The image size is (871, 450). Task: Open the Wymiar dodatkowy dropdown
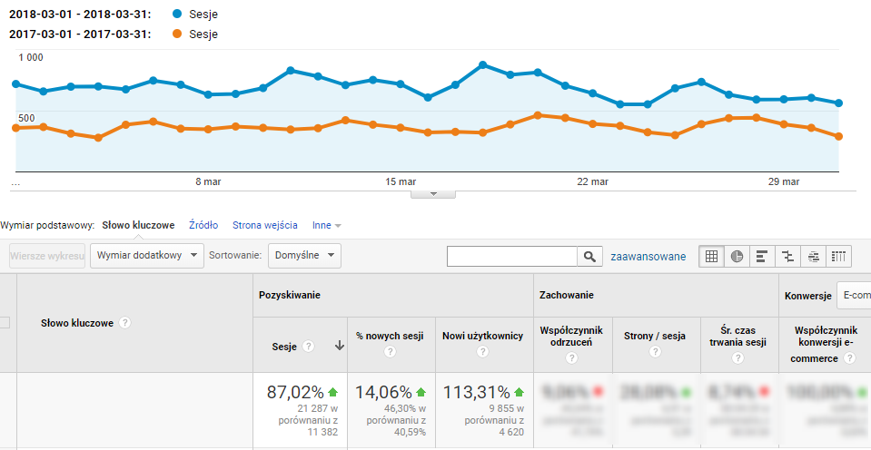click(x=146, y=256)
